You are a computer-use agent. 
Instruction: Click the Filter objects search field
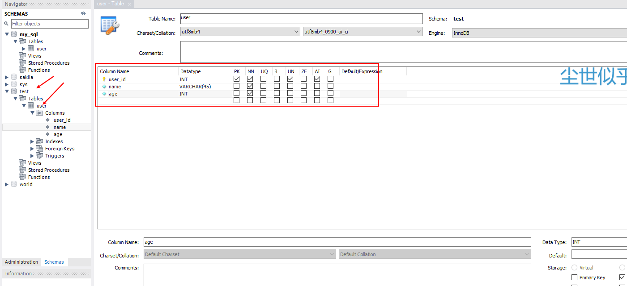pyautogui.click(x=50, y=24)
